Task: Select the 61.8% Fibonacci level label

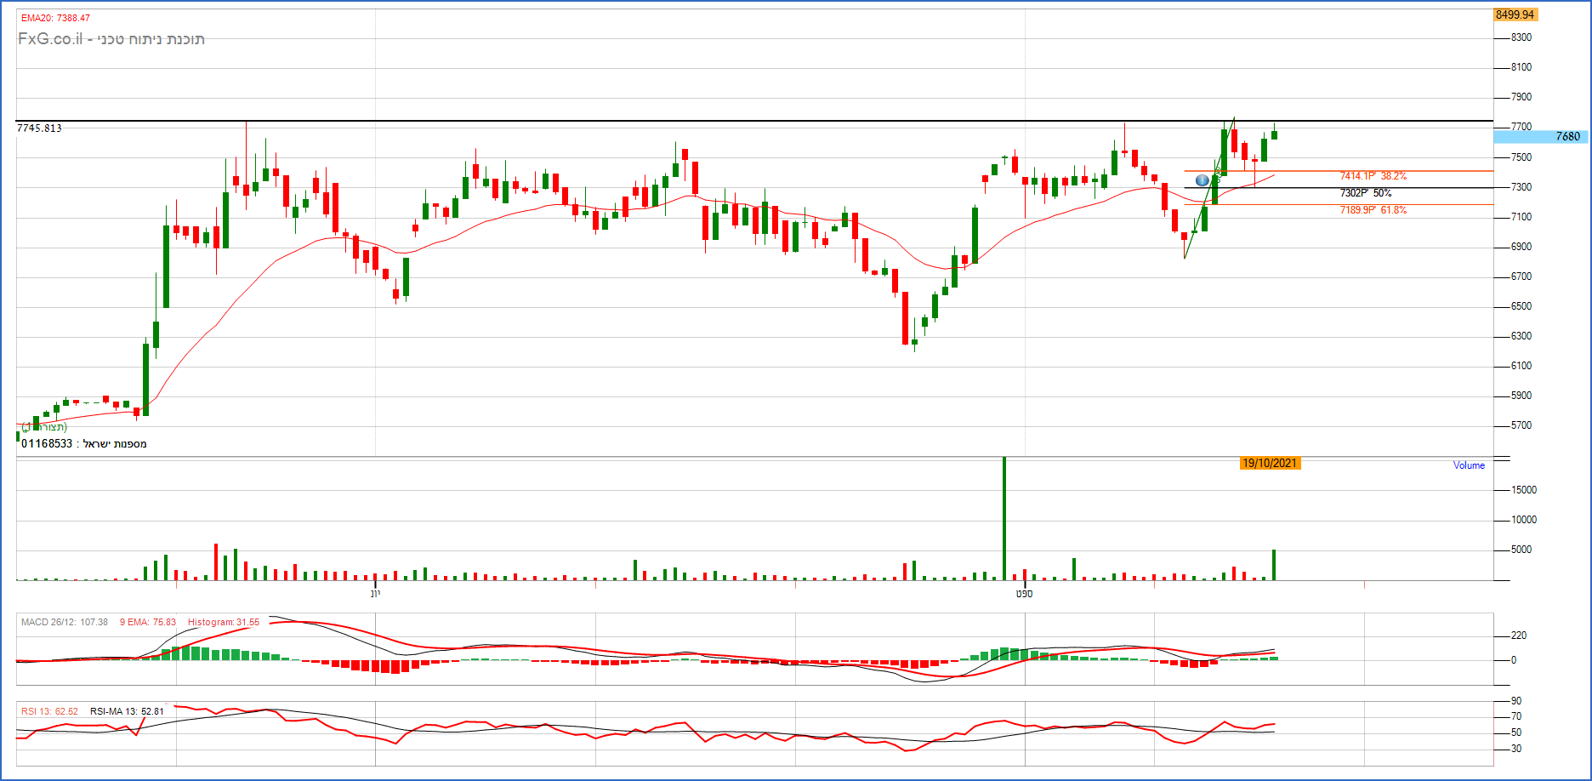Action: (x=1373, y=210)
